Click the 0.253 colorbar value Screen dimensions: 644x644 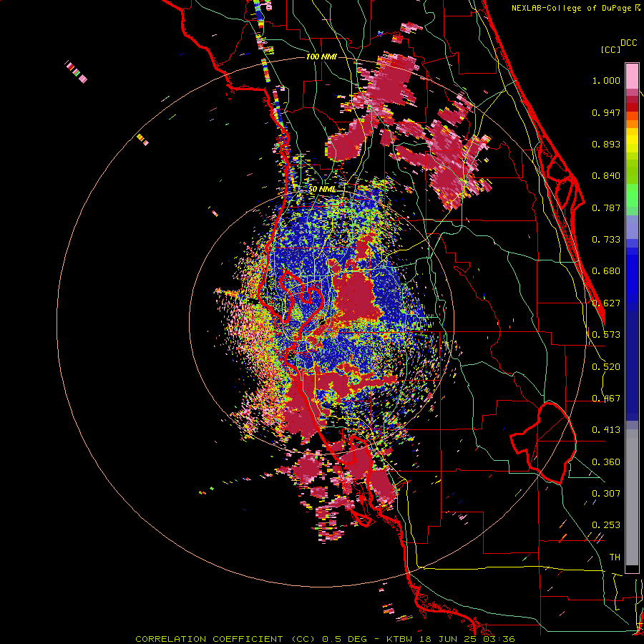click(x=606, y=525)
